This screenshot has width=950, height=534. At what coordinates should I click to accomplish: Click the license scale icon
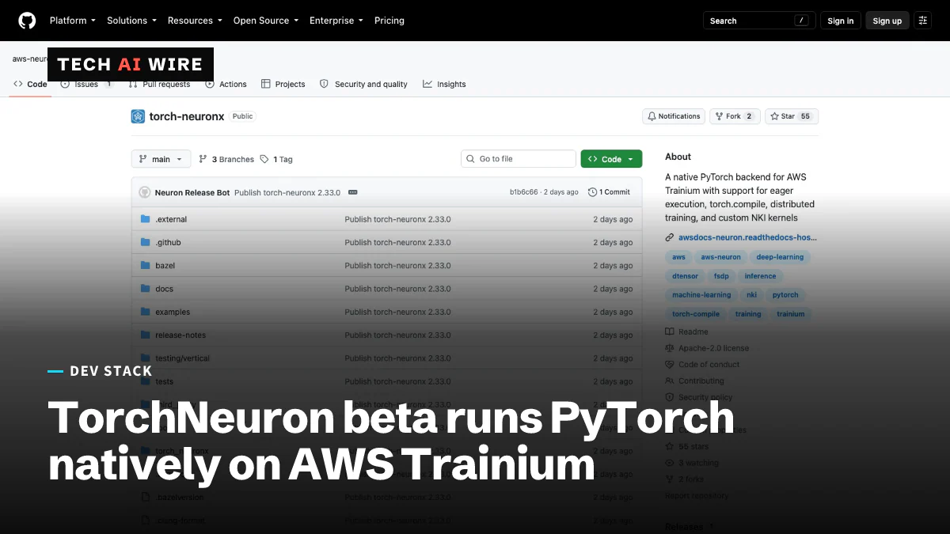tap(670, 348)
